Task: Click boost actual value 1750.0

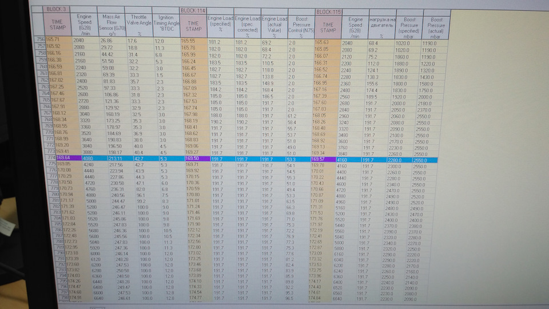Action: click(425, 90)
